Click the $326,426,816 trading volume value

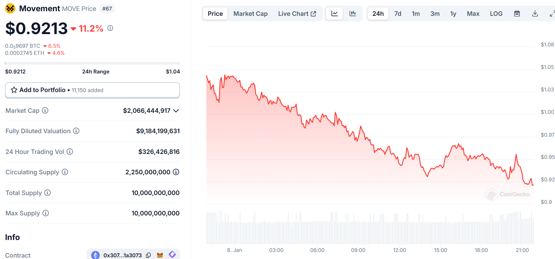[159, 152]
